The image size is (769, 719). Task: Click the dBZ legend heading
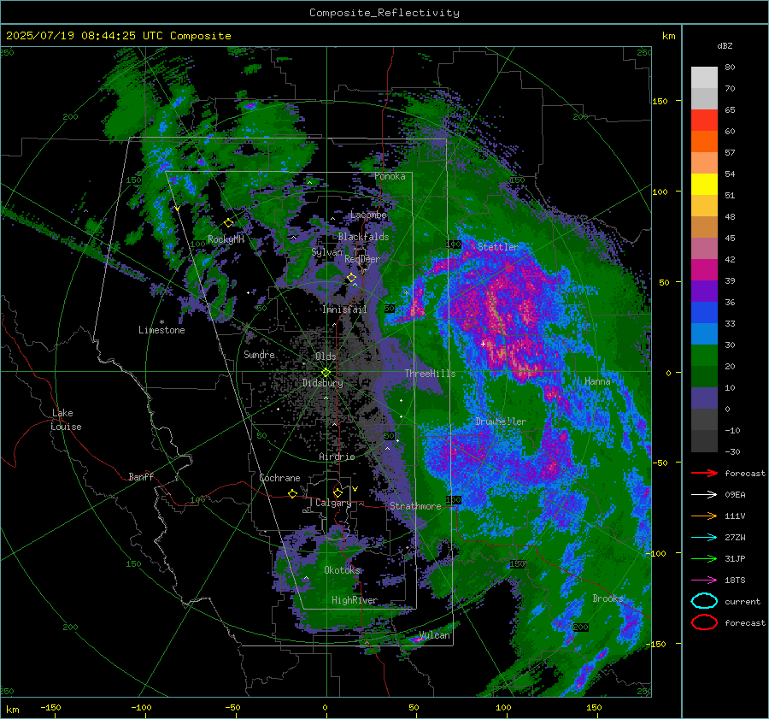[x=725, y=46]
